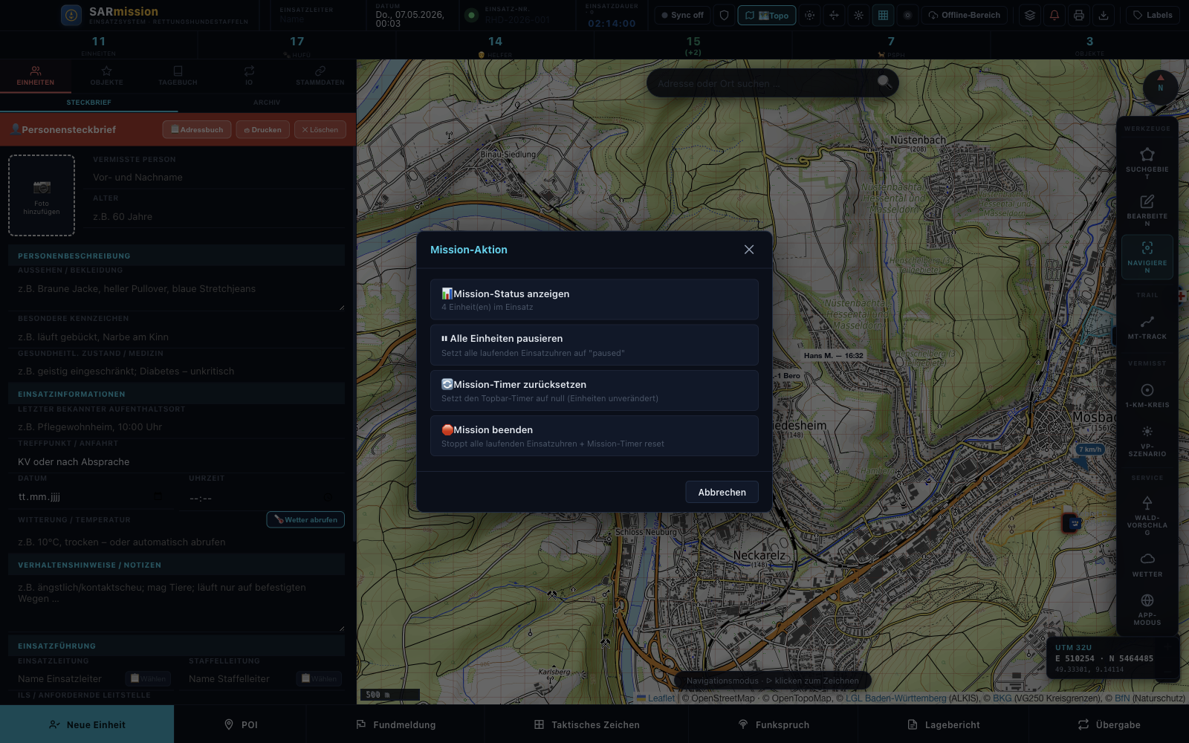Toggle the Sync off switch

click(682, 15)
